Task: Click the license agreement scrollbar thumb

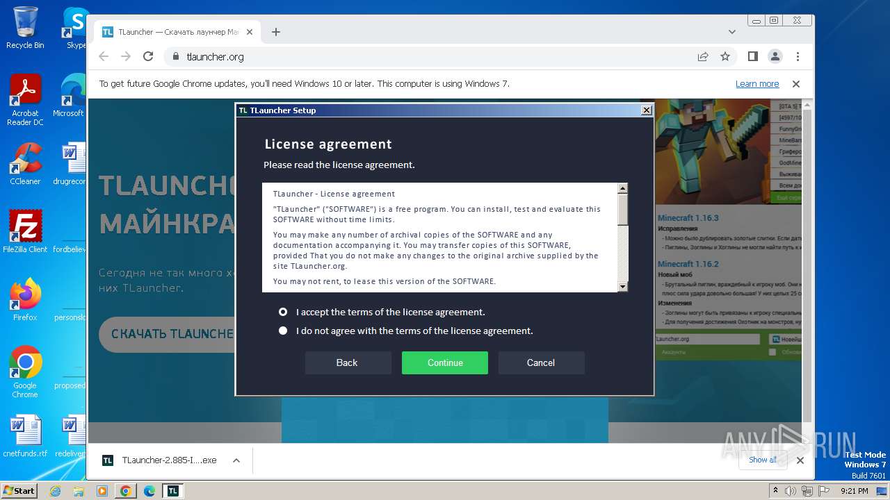Action: (x=622, y=209)
